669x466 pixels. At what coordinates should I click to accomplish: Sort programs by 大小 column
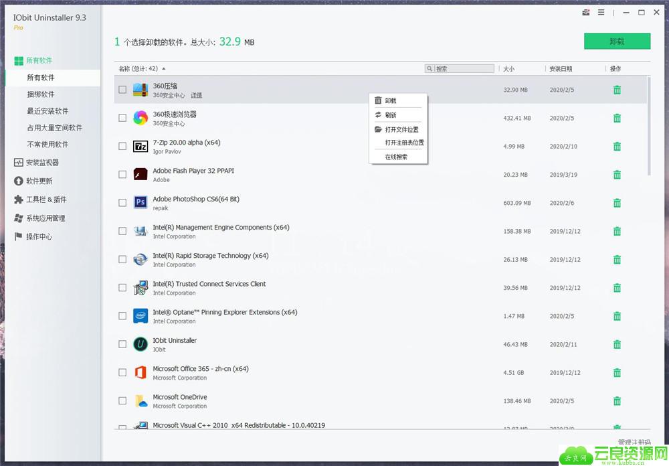(508, 69)
